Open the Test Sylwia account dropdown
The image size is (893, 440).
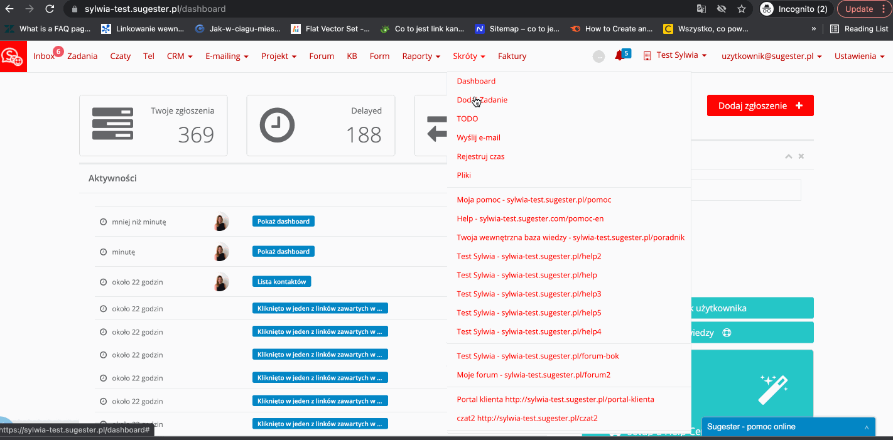677,55
